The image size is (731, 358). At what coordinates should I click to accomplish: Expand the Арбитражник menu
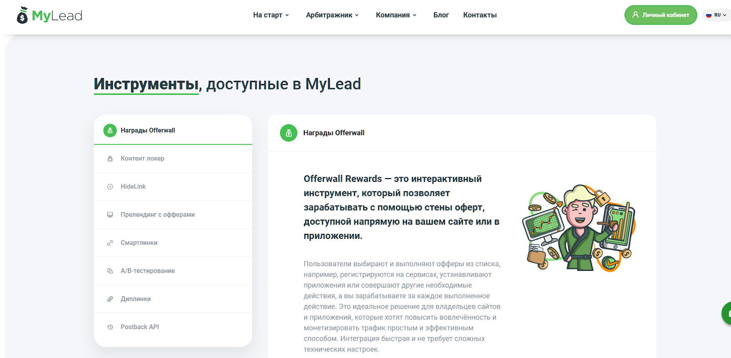point(332,15)
